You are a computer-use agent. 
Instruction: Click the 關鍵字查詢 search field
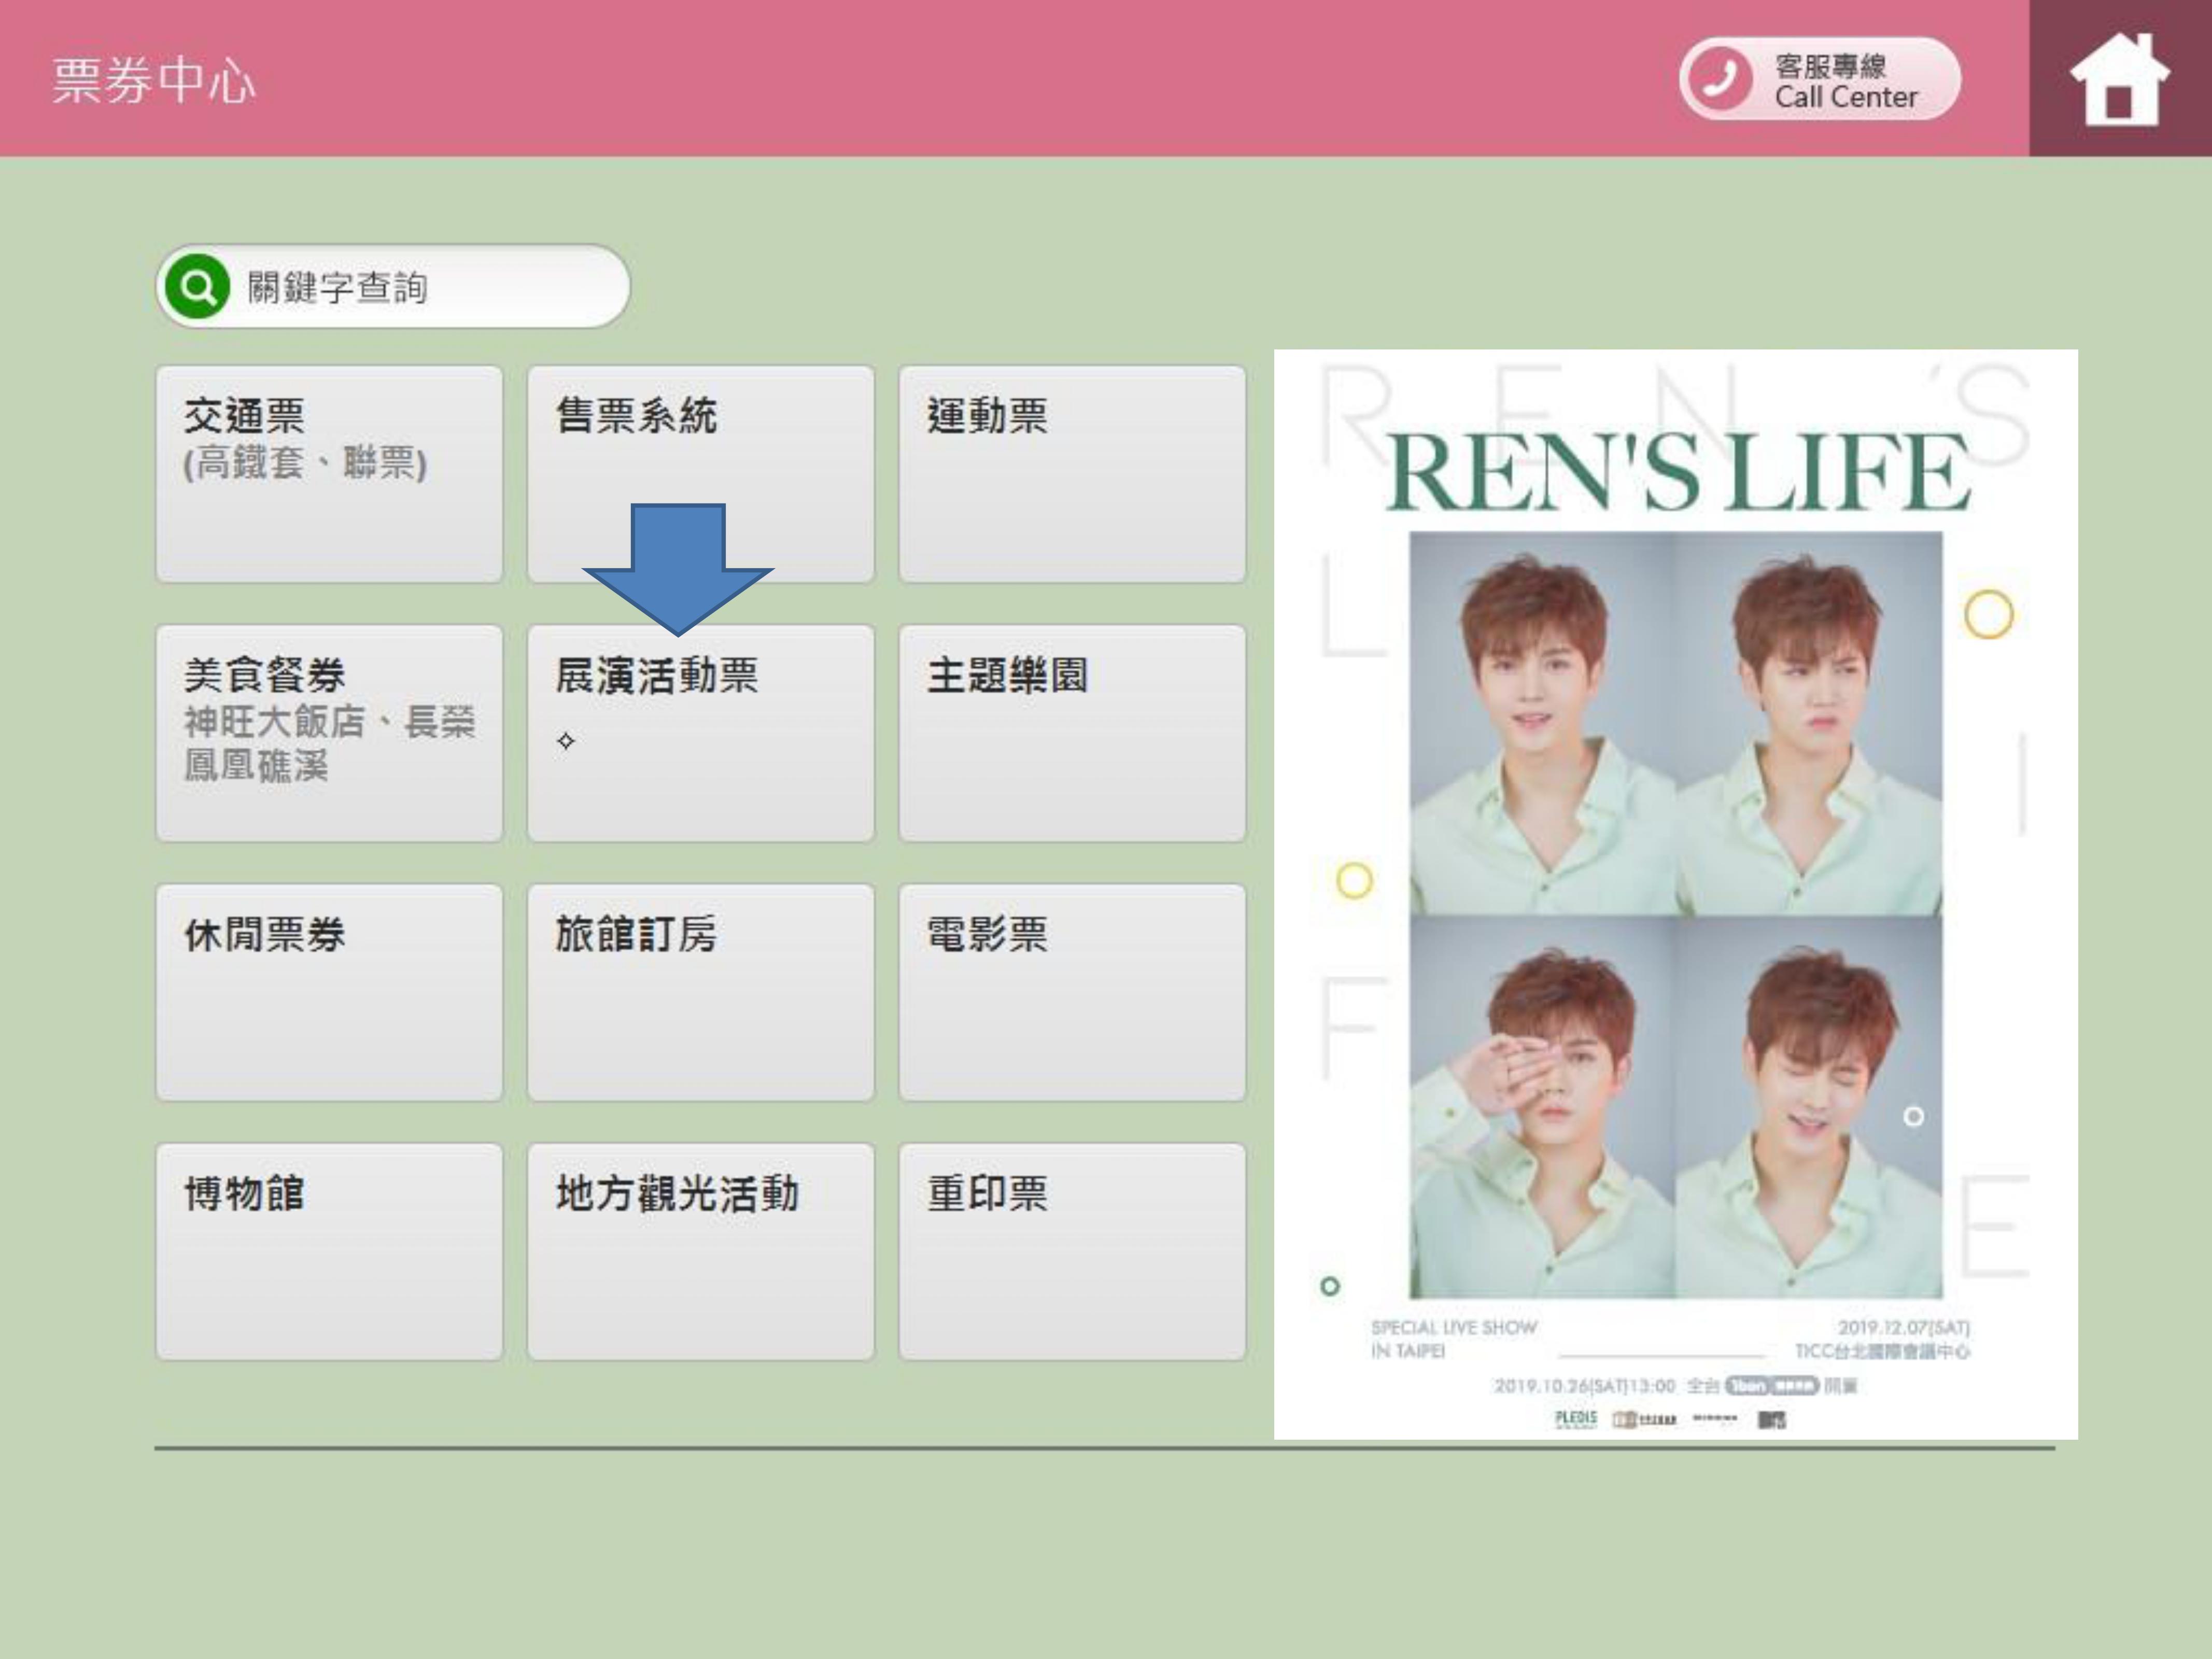(393, 287)
